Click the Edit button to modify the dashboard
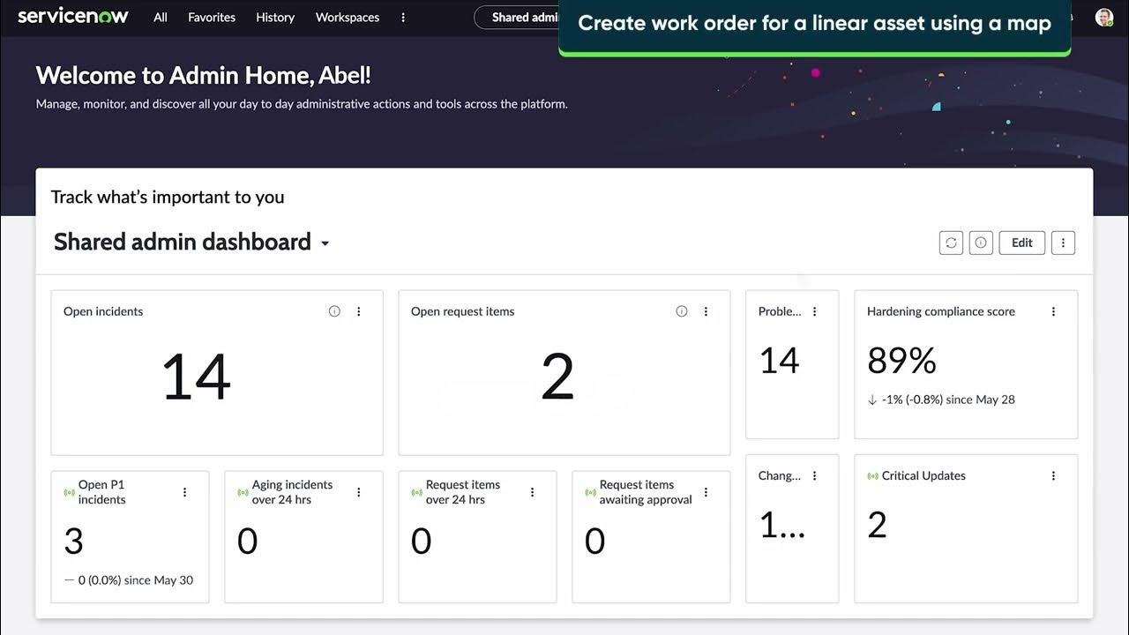Image resolution: width=1129 pixels, height=635 pixels. [1021, 242]
